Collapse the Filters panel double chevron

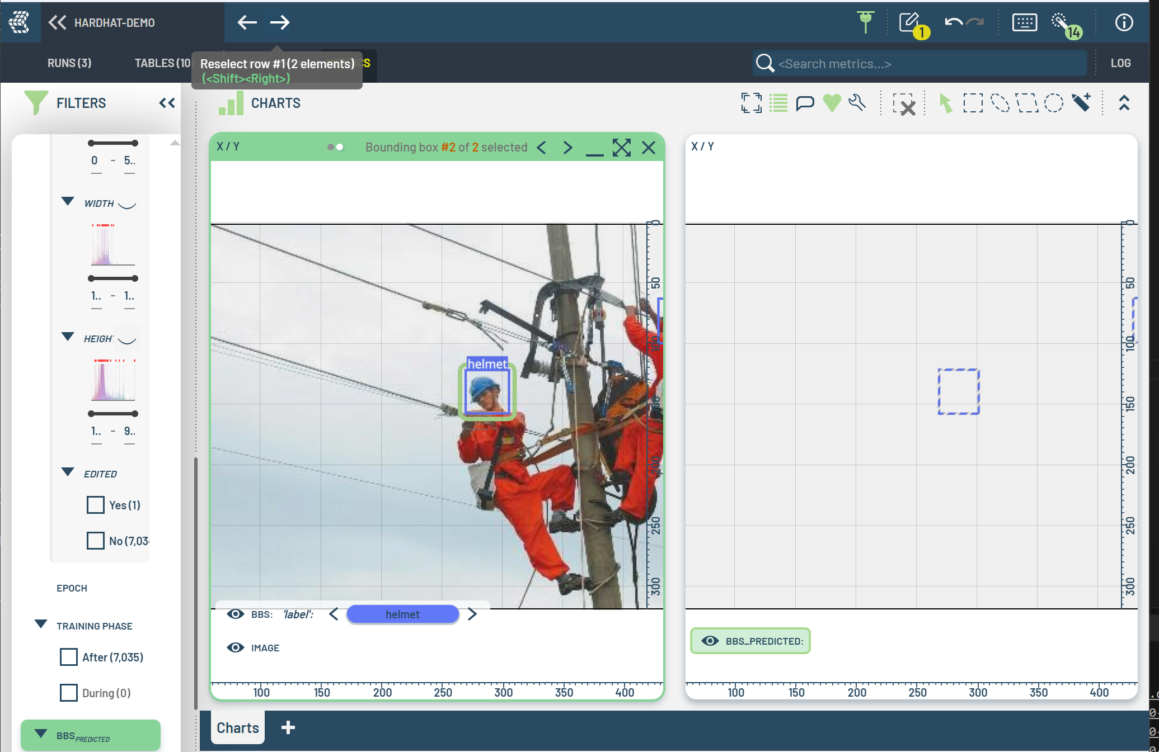click(x=167, y=103)
